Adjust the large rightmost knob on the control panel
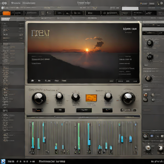The width and height of the screenshot is (164, 164). [x=128, y=98]
